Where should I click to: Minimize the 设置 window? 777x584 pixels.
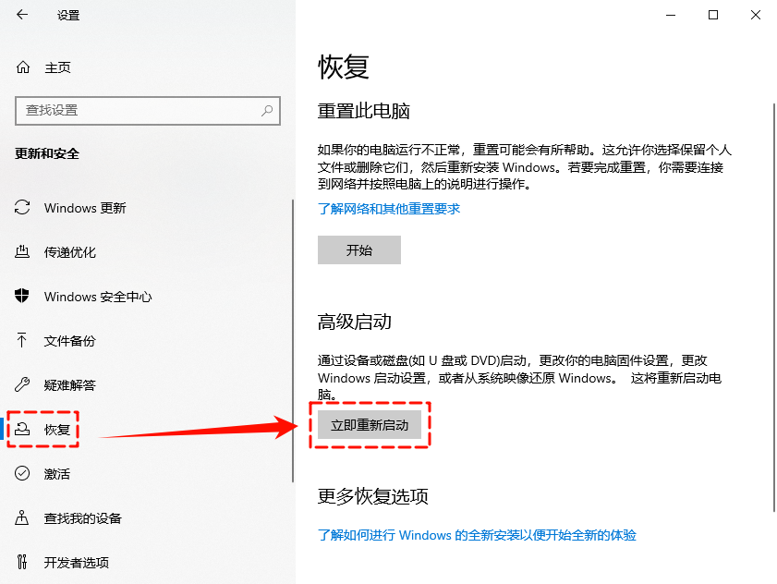(x=671, y=15)
